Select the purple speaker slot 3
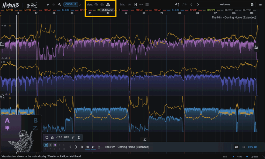 click(55, 145)
